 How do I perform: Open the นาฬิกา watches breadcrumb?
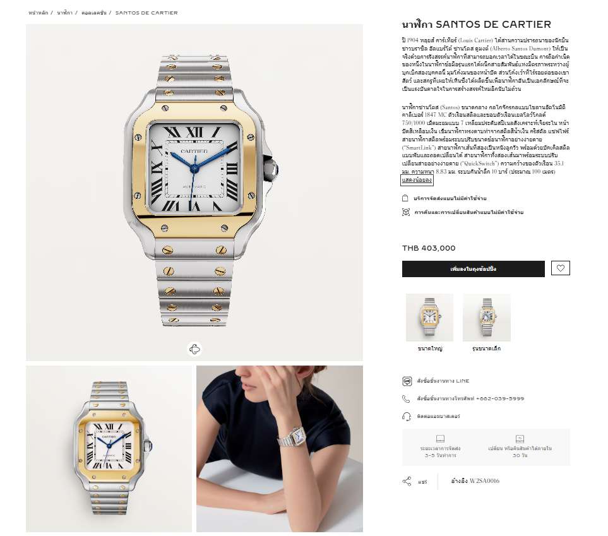click(x=65, y=13)
